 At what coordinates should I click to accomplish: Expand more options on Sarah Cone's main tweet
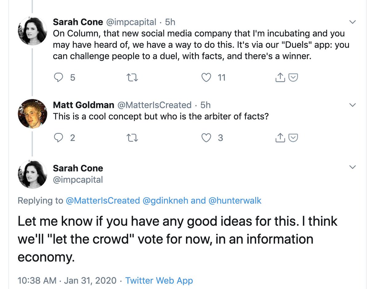click(x=353, y=168)
